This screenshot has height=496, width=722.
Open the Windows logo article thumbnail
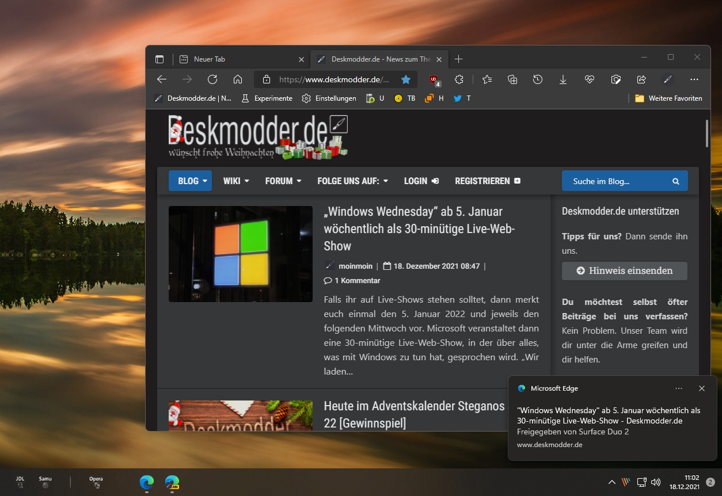241,254
